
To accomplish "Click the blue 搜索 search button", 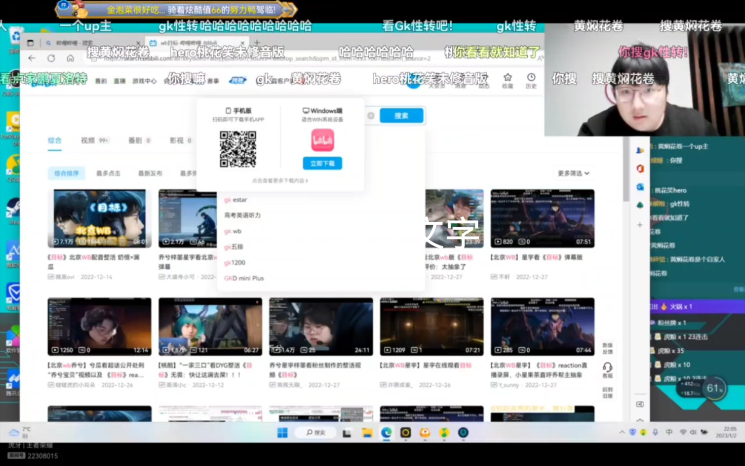I will click(401, 116).
